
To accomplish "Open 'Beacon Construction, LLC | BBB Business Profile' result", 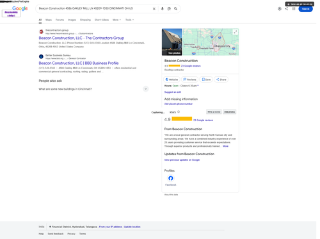I will coord(79,63).
